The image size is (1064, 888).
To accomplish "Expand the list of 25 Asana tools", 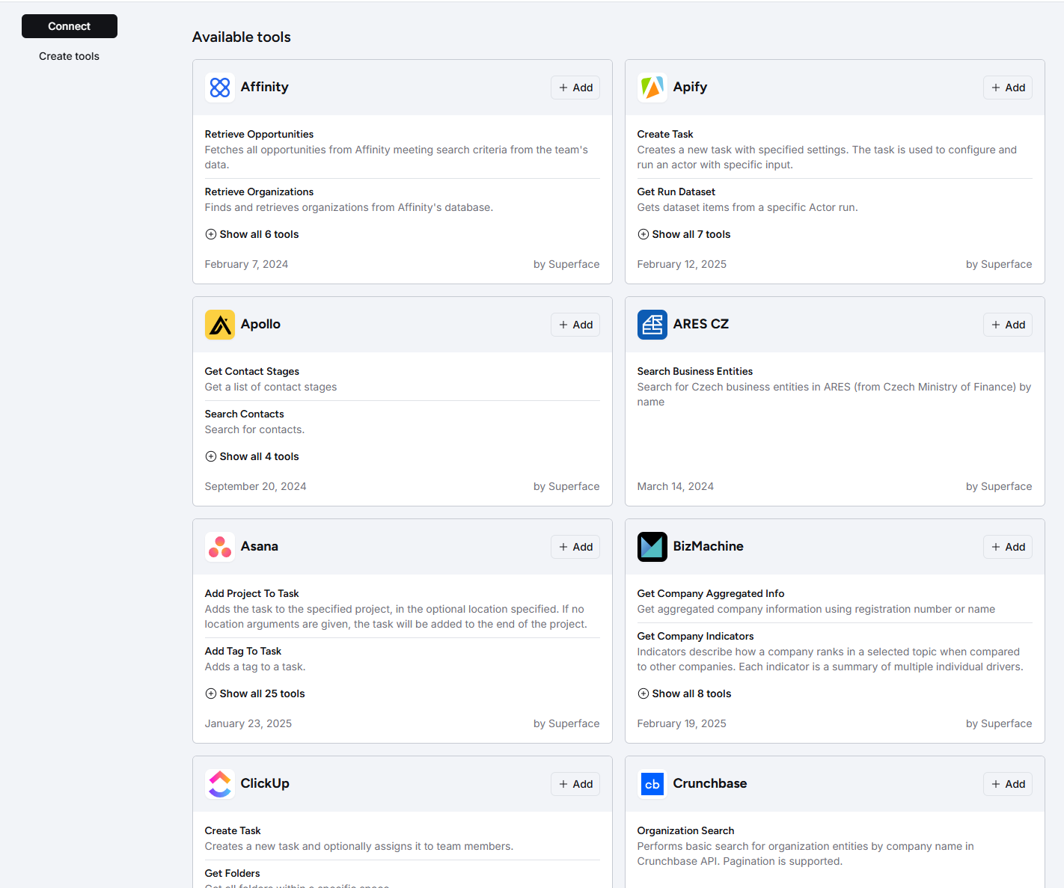I will pyautogui.click(x=254, y=693).
